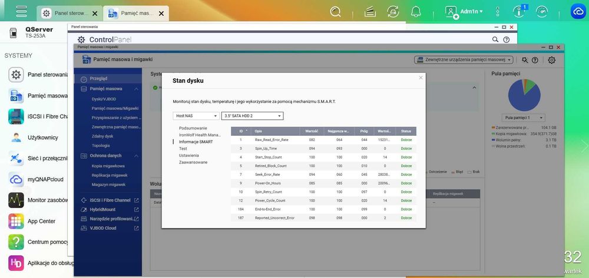Click the help question icon in ControlPanel window

[507, 39]
